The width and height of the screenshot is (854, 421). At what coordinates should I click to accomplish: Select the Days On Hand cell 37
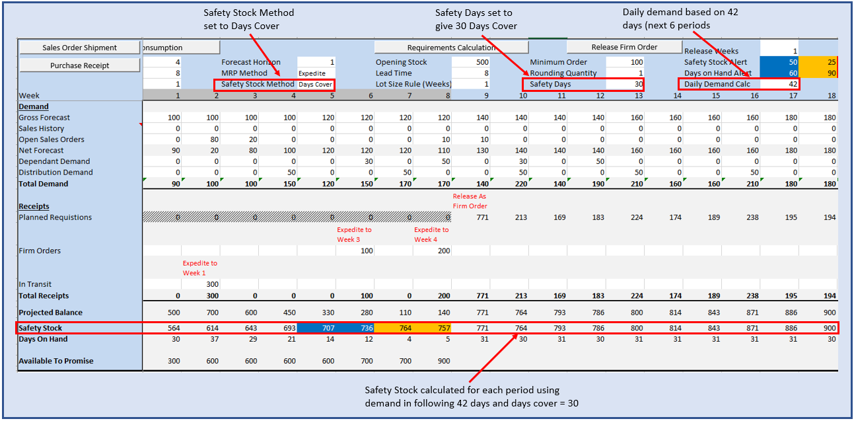(x=201, y=340)
